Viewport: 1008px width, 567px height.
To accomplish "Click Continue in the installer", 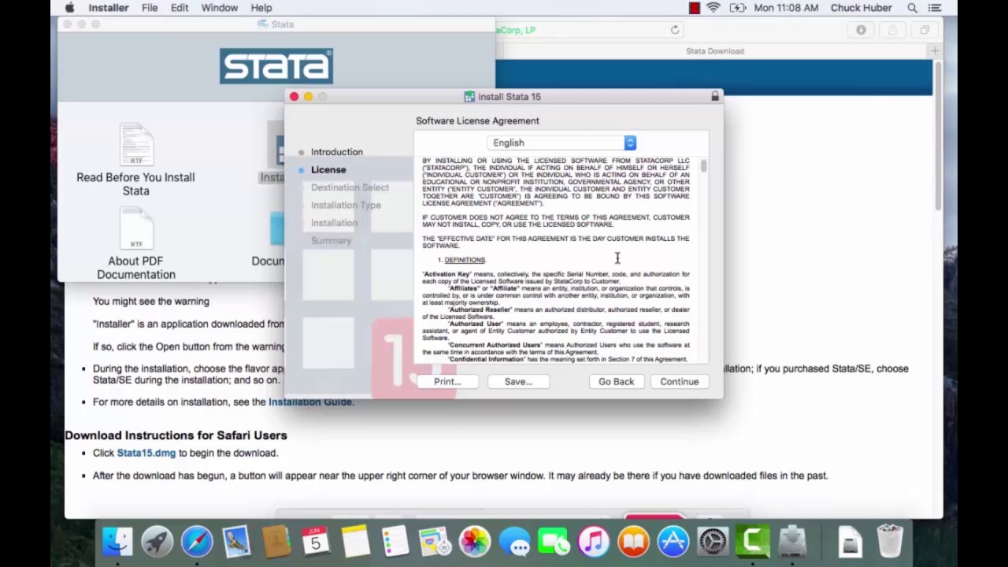I will pyautogui.click(x=679, y=381).
